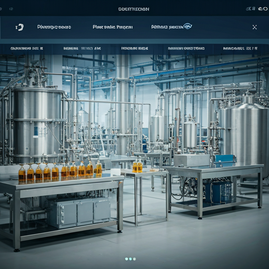Open the first link in the main navigation bar
The image size is (269, 269).
pyautogui.click(x=54, y=27)
